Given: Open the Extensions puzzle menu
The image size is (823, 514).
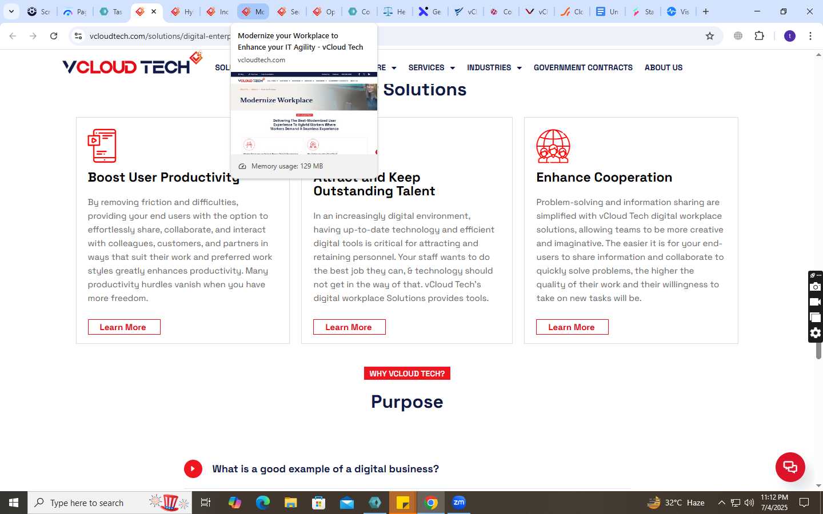Looking at the screenshot, I should coord(760,36).
